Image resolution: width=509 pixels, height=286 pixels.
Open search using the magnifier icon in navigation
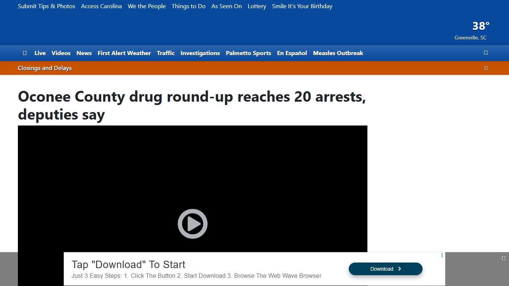[486, 53]
